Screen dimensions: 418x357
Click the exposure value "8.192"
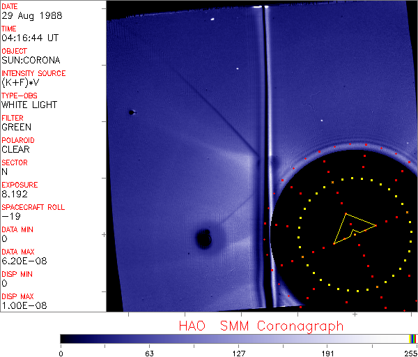coord(14,194)
